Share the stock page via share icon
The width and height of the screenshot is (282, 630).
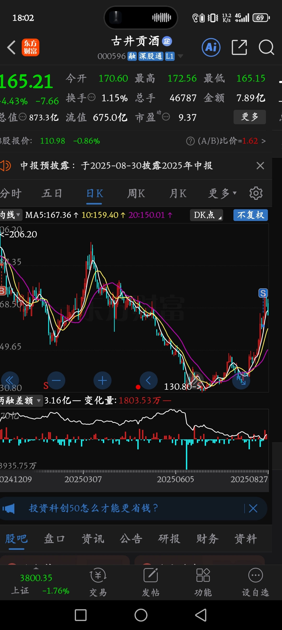tap(239, 47)
